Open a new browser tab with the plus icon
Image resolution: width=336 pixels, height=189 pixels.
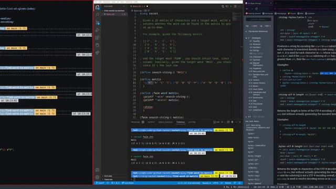(x=276, y=3)
